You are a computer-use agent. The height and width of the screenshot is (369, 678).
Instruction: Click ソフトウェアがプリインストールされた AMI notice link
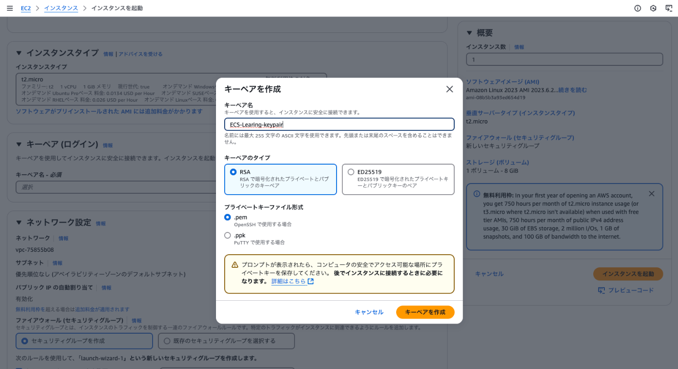(109, 111)
